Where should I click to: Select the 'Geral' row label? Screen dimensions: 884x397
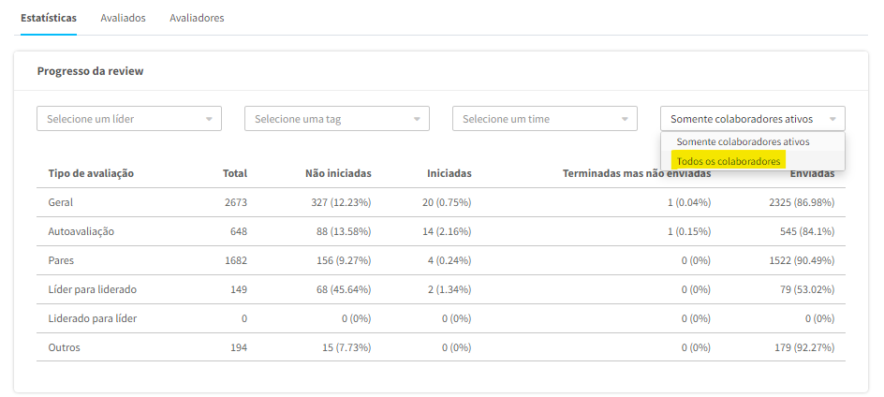pyautogui.click(x=61, y=202)
